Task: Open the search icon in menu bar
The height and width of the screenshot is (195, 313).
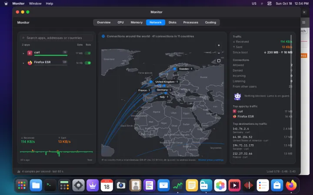Action: coord(262,3)
